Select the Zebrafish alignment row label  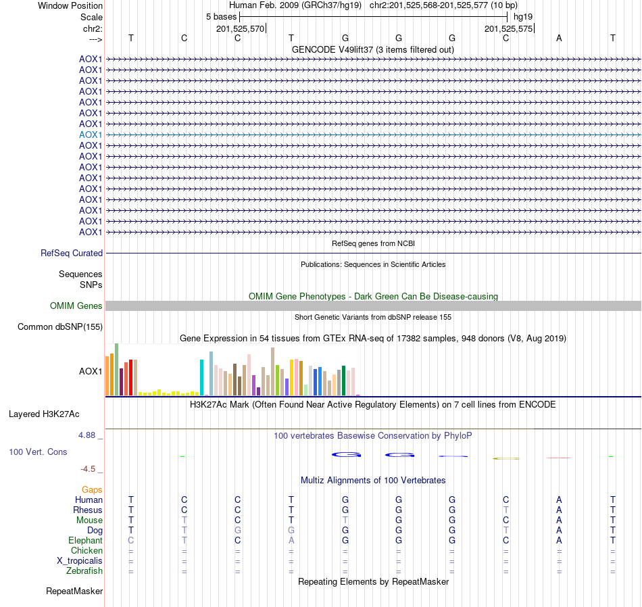pyautogui.click(x=84, y=571)
